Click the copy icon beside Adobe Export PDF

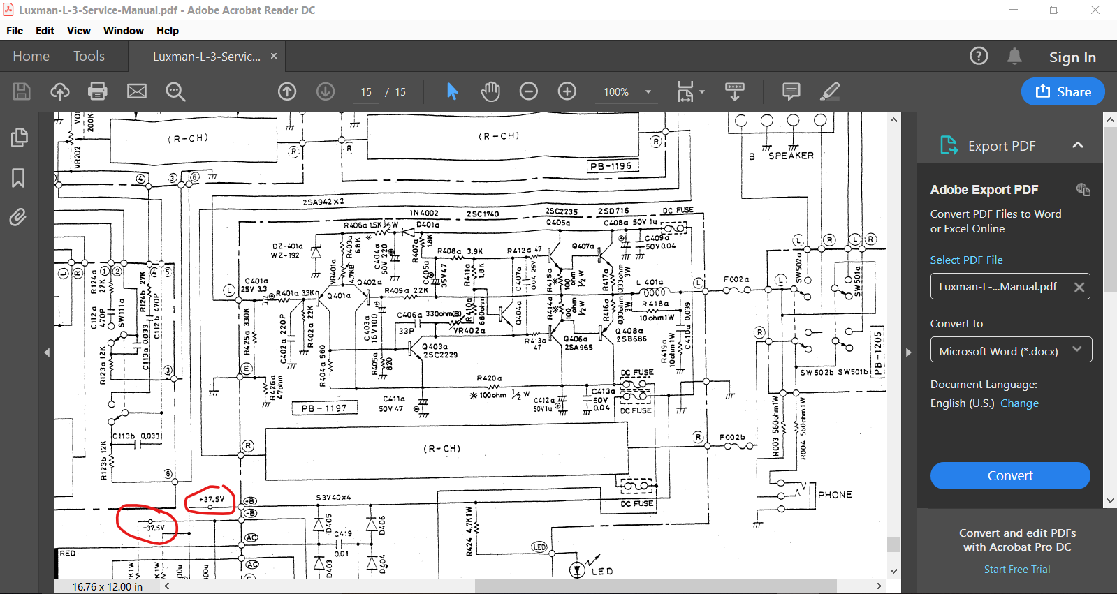click(x=1083, y=189)
